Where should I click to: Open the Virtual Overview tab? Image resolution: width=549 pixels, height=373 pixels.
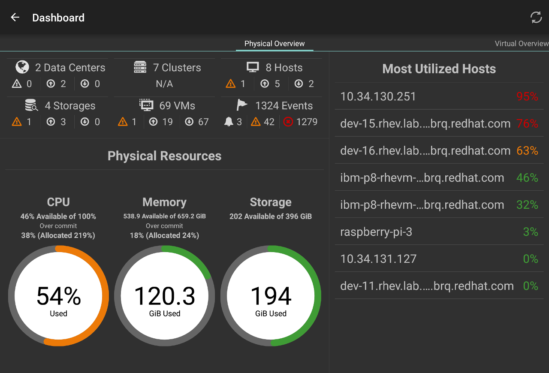[x=521, y=44]
